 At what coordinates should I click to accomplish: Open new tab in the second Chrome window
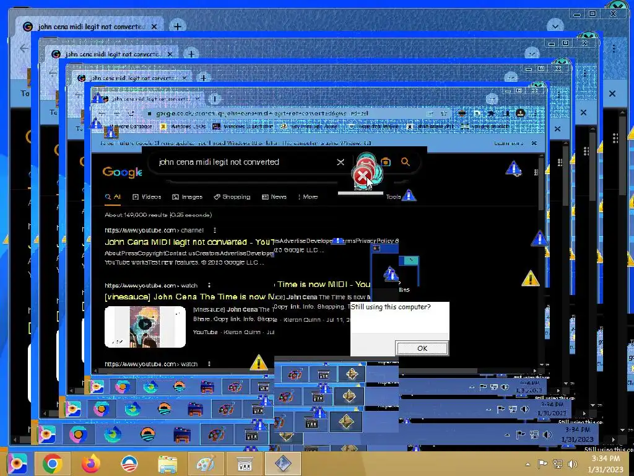191,54
